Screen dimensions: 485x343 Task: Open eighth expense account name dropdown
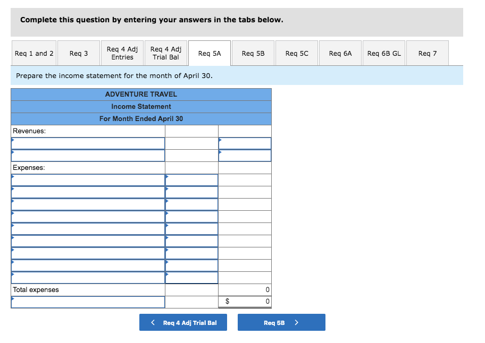coord(88,265)
